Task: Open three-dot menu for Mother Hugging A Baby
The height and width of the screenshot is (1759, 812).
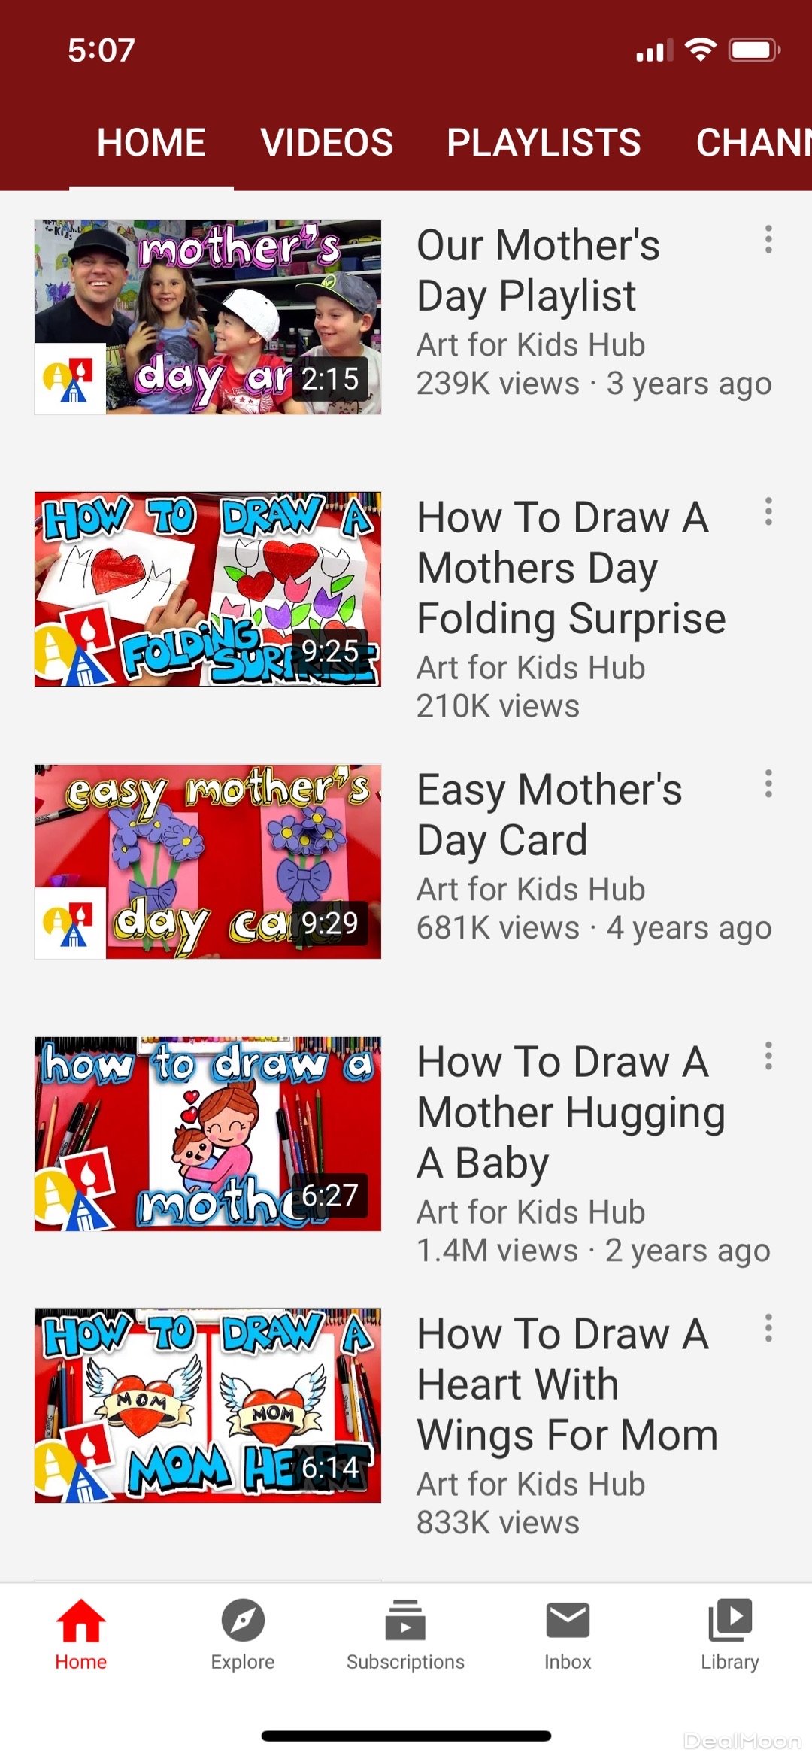Action: click(768, 1056)
